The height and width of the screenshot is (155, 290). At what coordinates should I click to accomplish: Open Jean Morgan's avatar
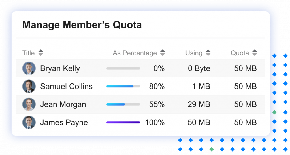coord(29,104)
